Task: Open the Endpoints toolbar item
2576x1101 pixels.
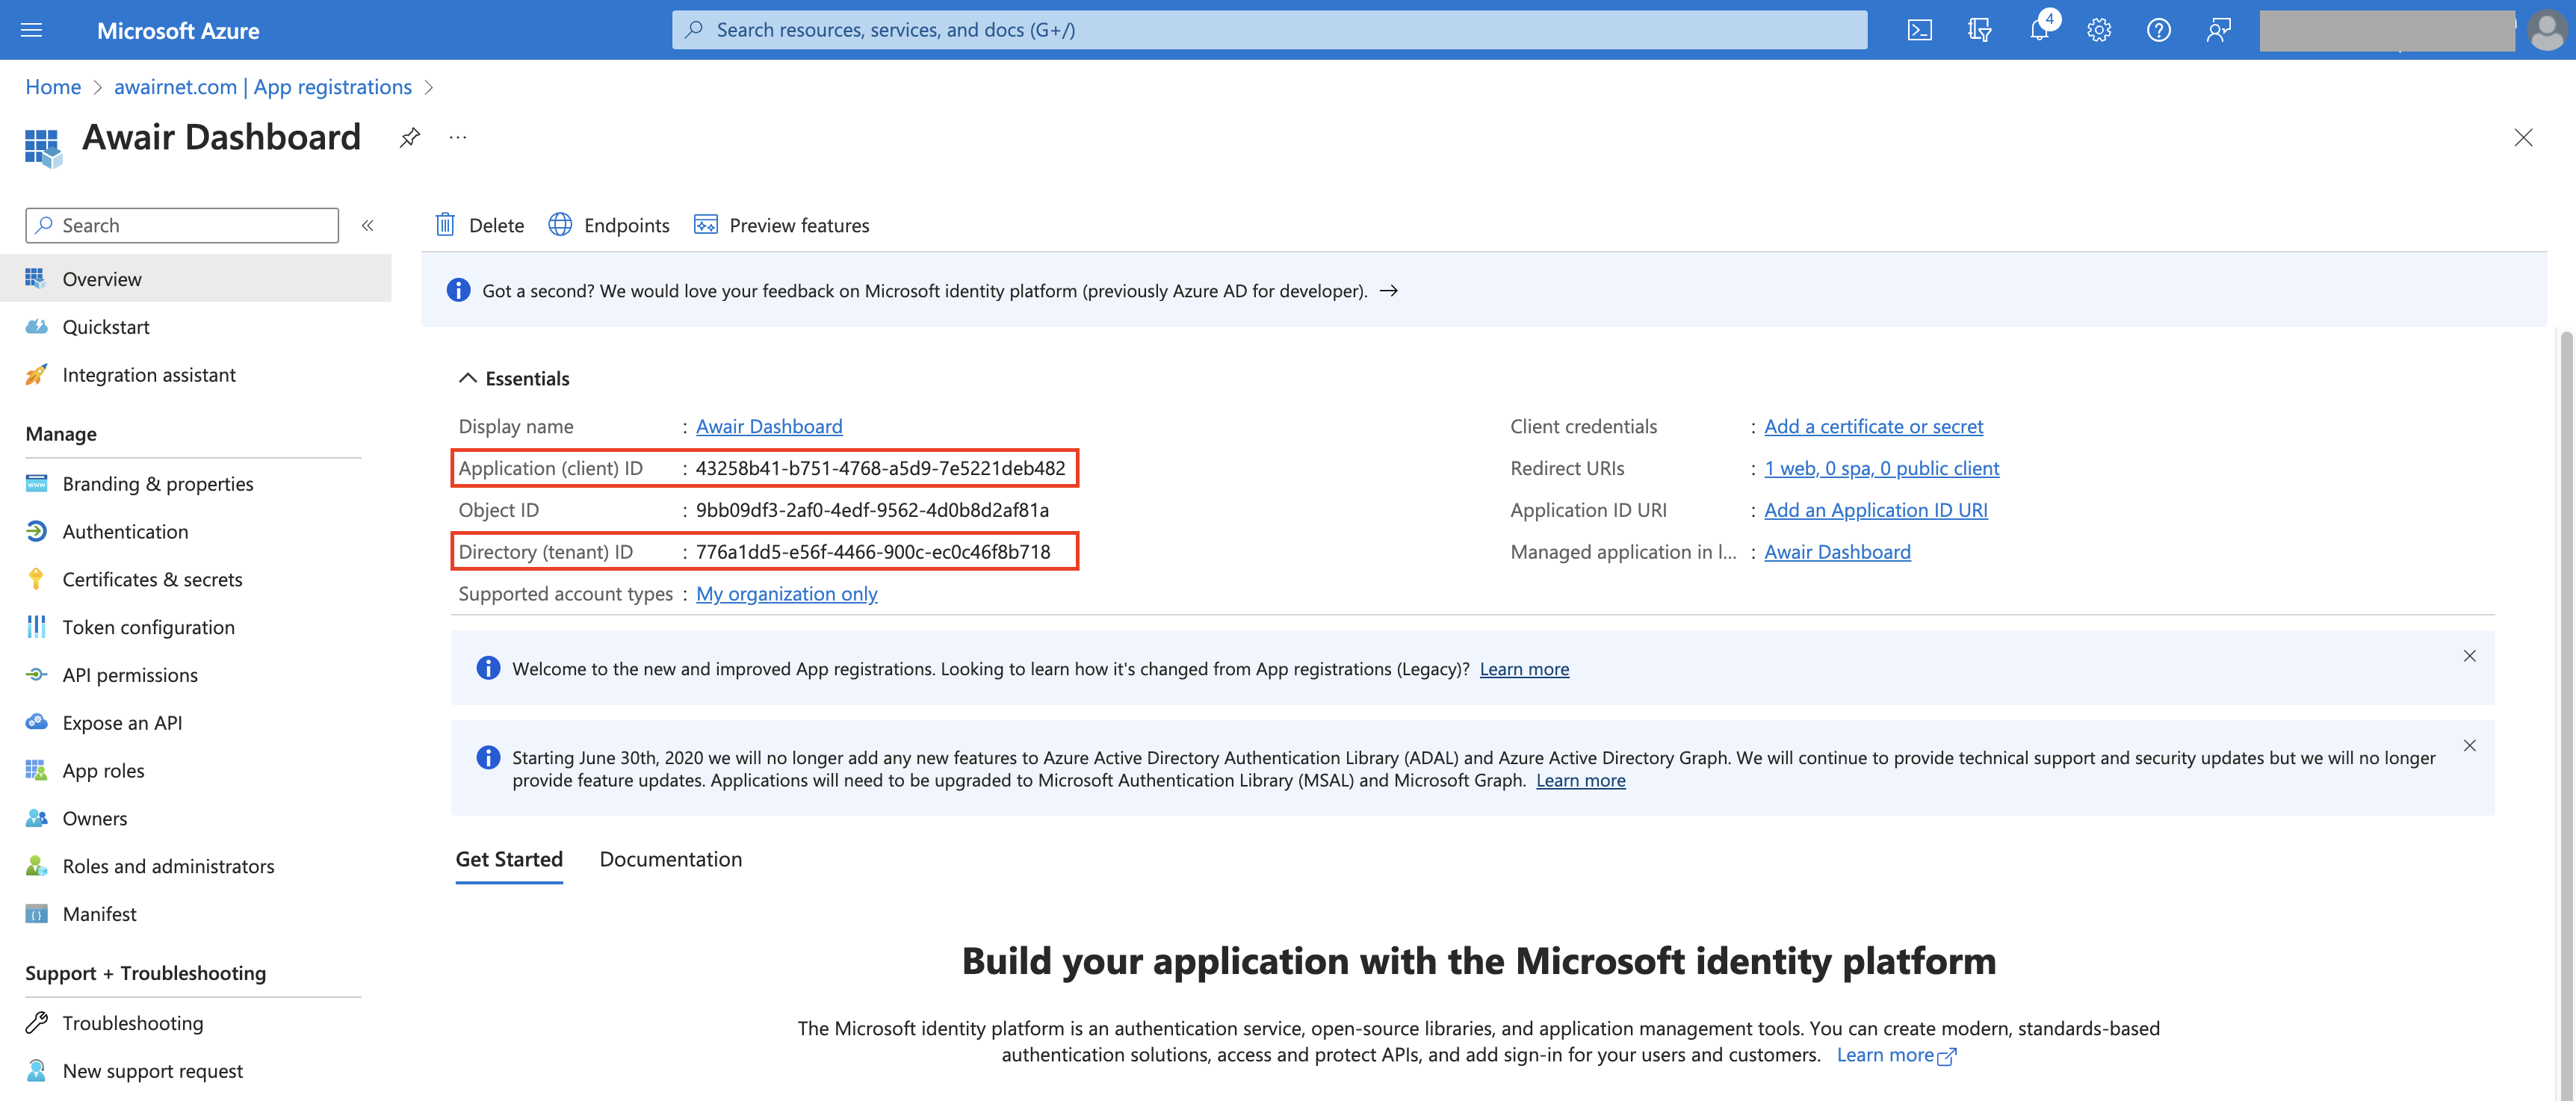Action: point(609,225)
